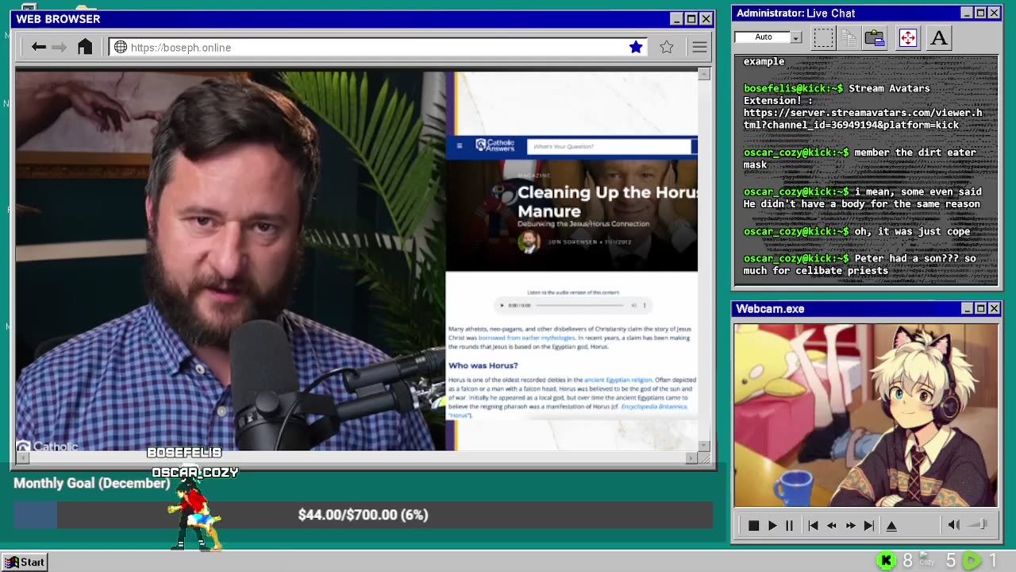This screenshot has width=1016, height=572.
Task: Play the article audio version
Action: tap(502, 305)
